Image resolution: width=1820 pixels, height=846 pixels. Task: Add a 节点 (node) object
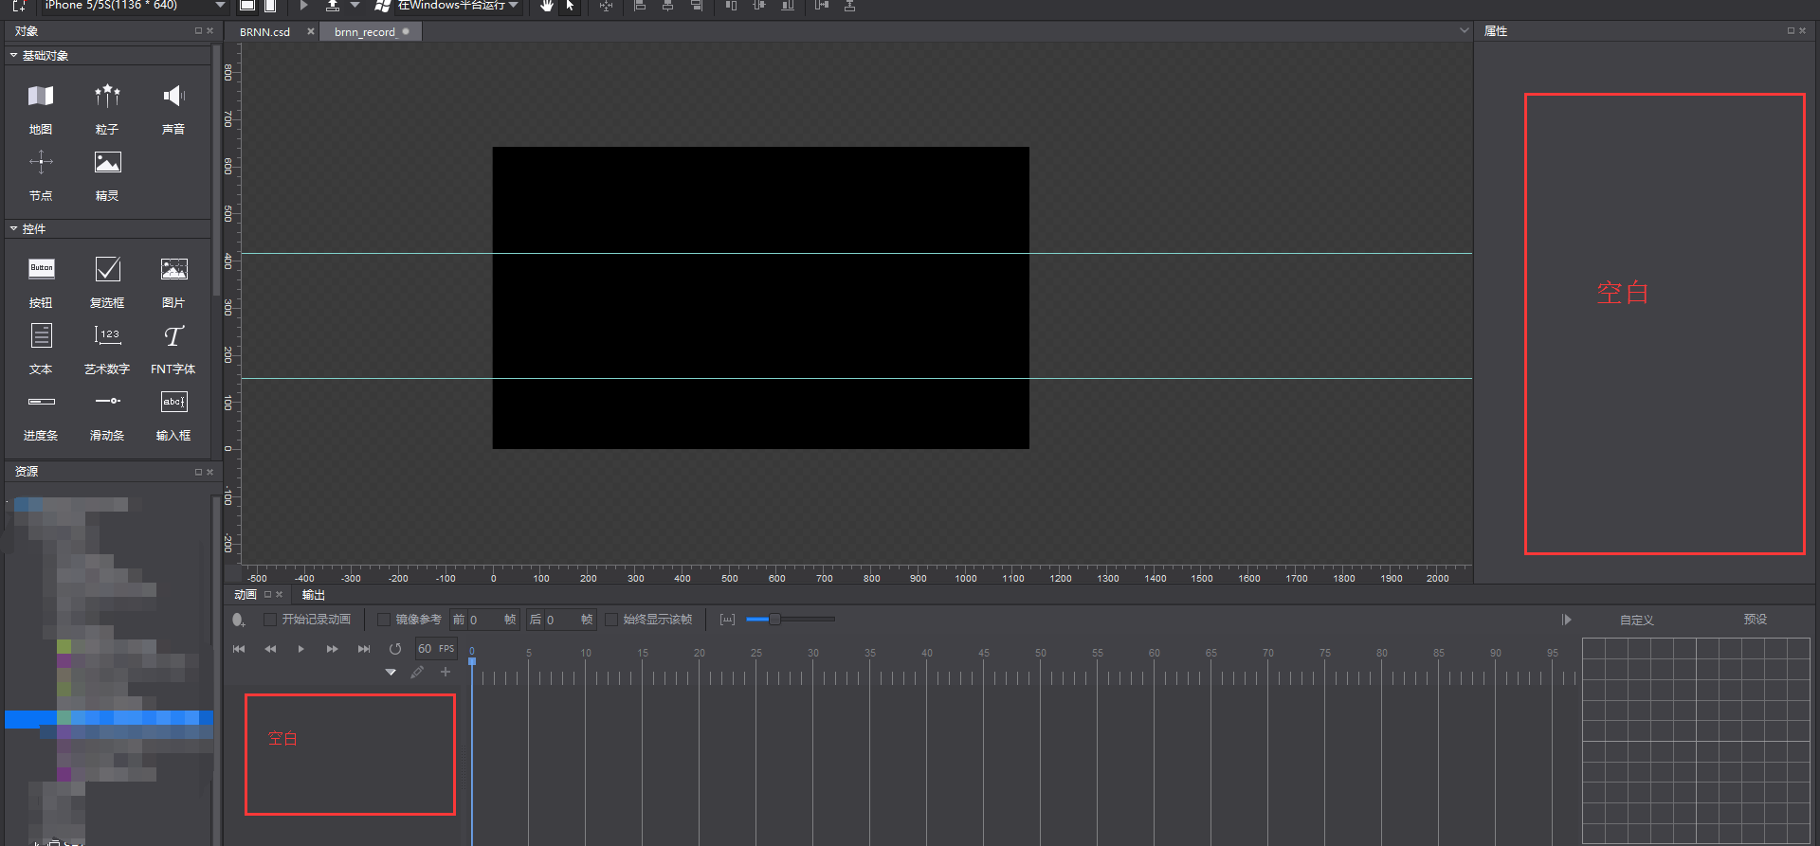point(41,174)
